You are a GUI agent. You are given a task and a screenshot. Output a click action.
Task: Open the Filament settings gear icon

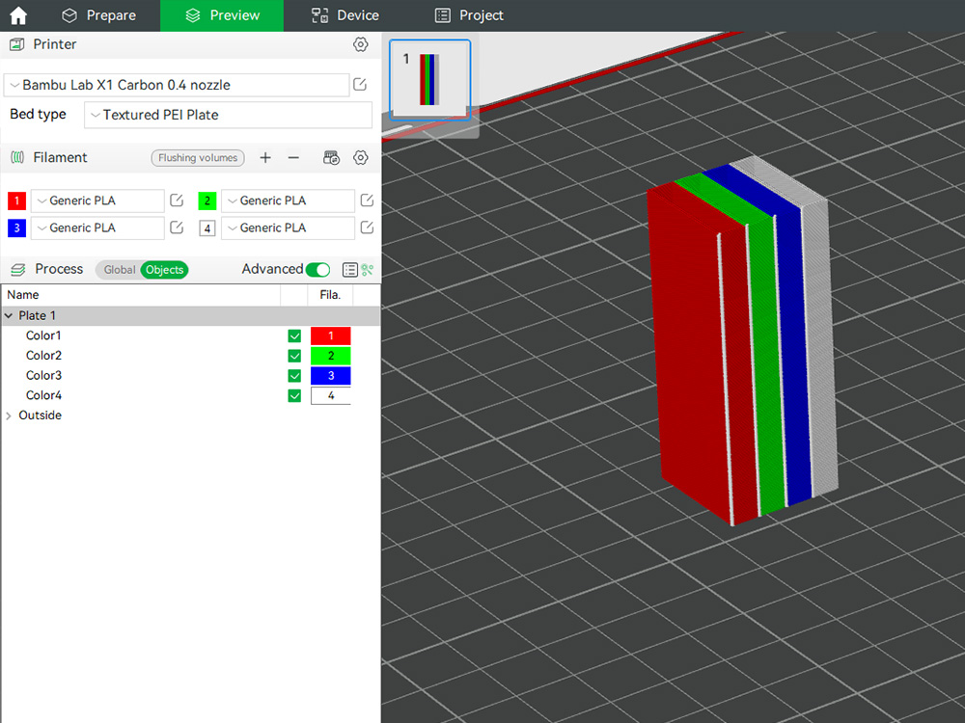[x=360, y=157]
